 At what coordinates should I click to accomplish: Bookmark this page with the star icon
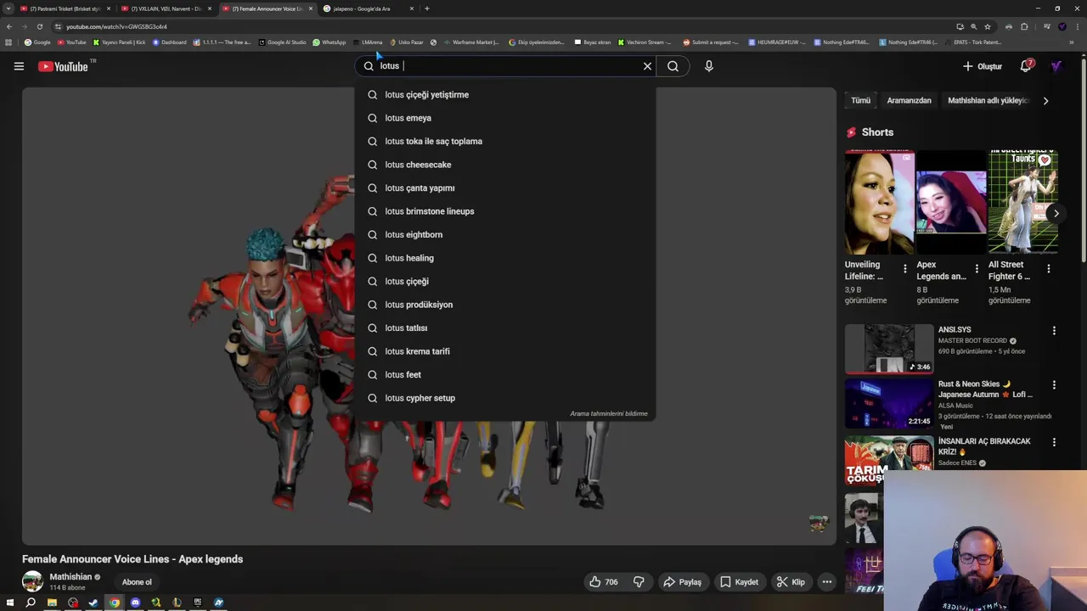(987, 26)
